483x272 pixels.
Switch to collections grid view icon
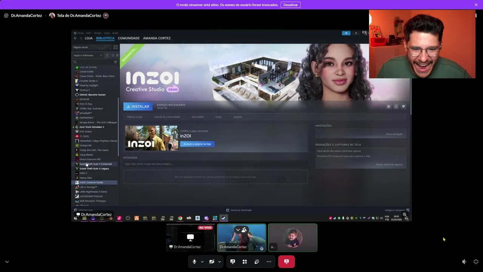point(115,47)
